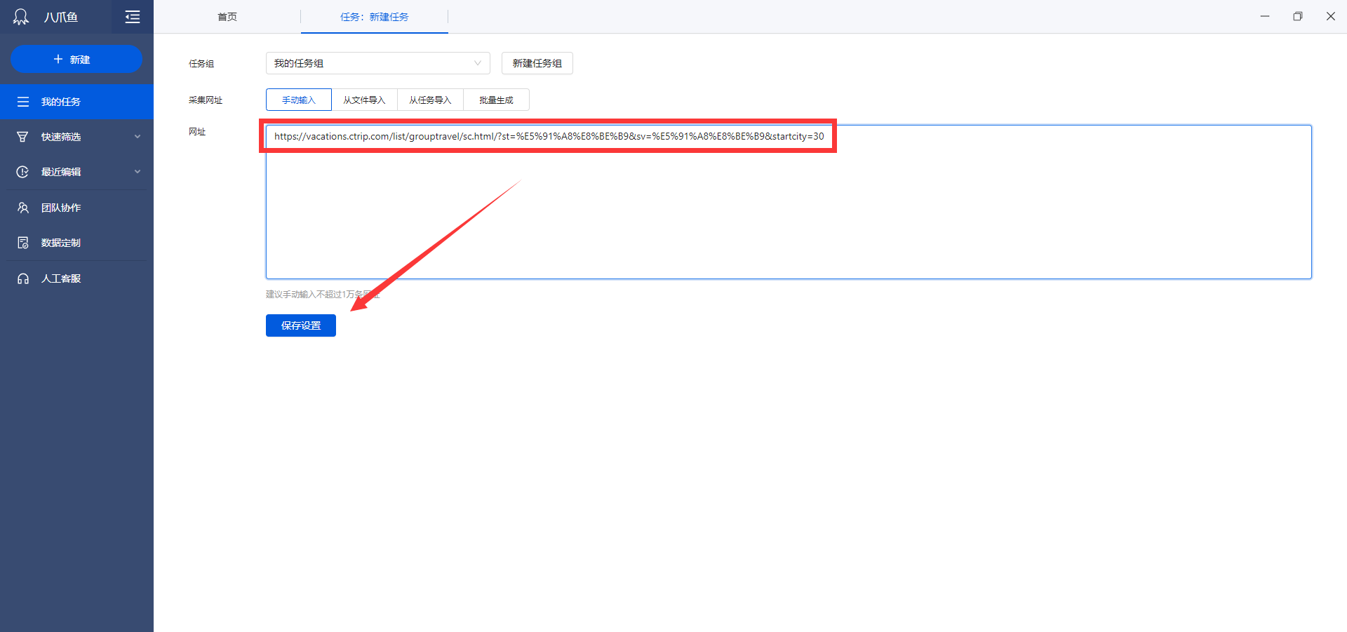Open the 我的任务组 dropdown

pyautogui.click(x=377, y=63)
